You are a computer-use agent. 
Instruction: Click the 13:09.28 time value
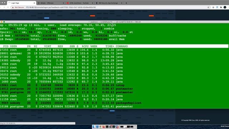click(x=107, y=61)
